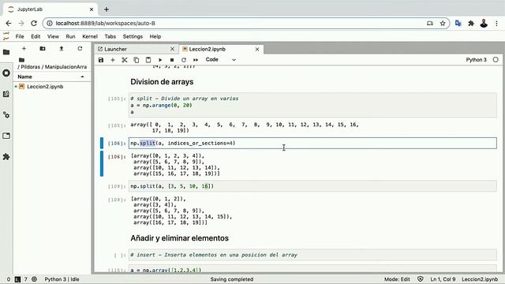Open the Settings menu

click(x=133, y=36)
